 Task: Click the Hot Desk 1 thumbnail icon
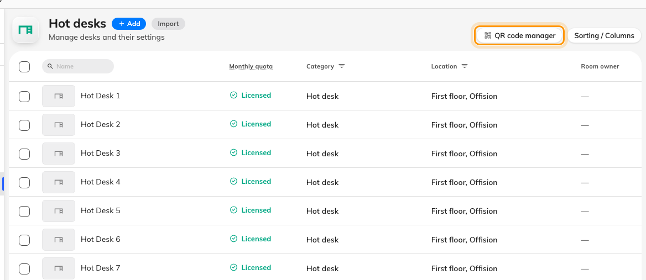pos(59,96)
